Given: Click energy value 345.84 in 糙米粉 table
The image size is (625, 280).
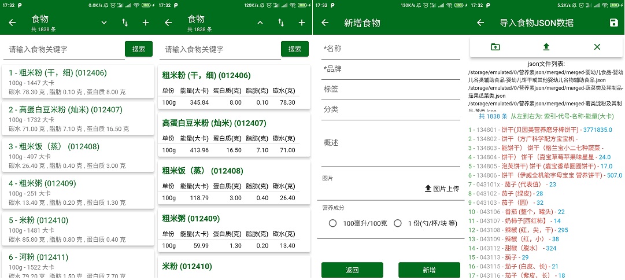Looking at the screenshot, I should tap(199, 102).
